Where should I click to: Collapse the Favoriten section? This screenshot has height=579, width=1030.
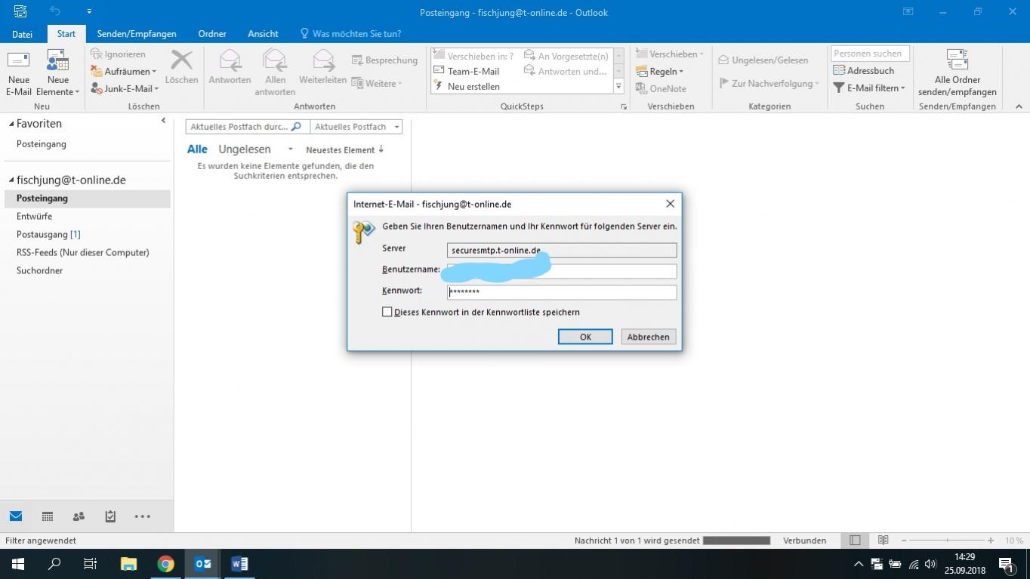coord(11,123)
